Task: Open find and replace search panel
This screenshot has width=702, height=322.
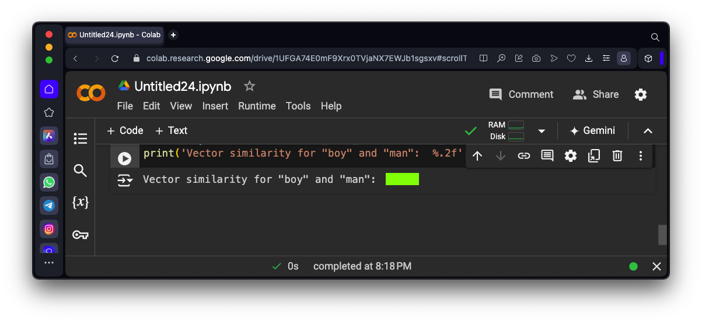Action: (x=81, y=171)
